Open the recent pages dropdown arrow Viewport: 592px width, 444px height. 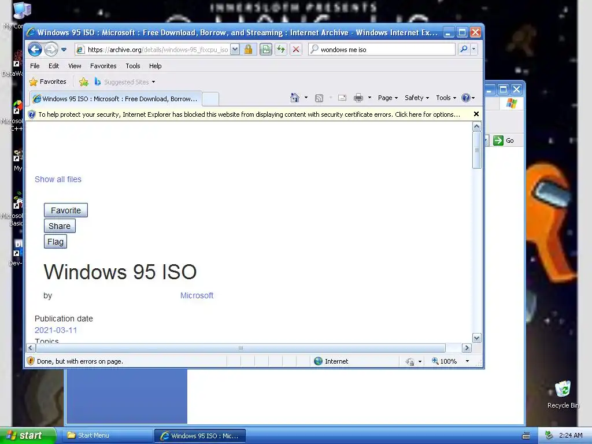(64, 50)
